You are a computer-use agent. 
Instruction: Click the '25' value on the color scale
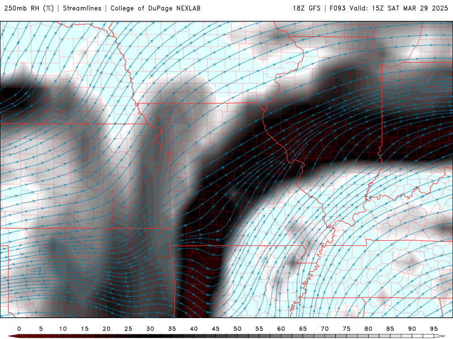pyautogui.click(x=129, y=329)
